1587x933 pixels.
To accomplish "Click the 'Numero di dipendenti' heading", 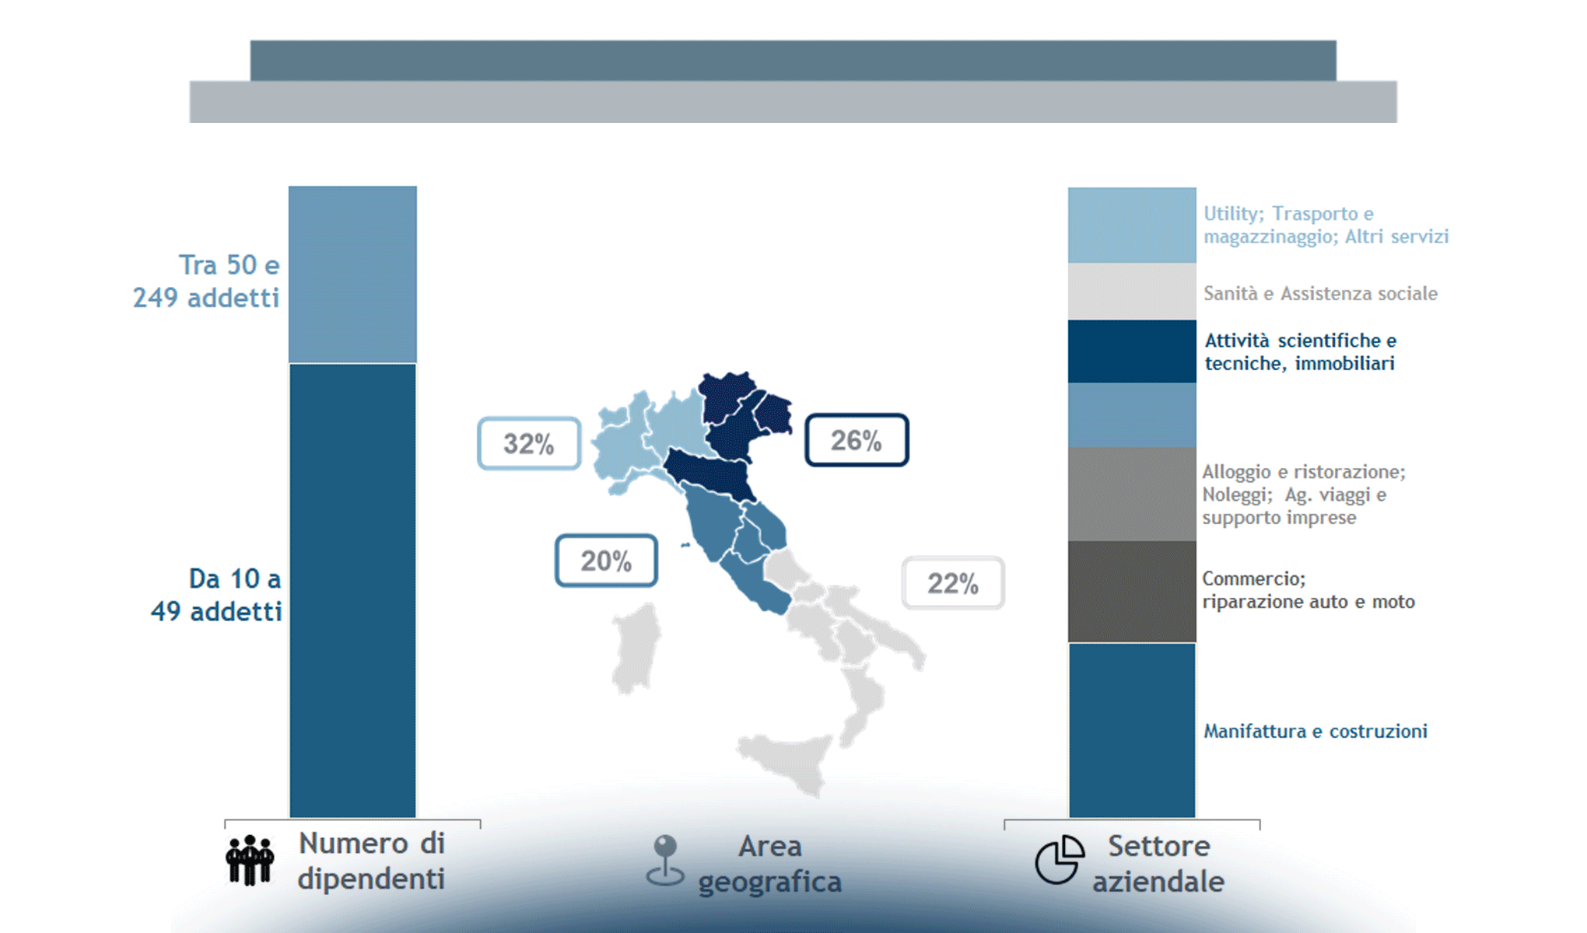I will click(371, 861).
